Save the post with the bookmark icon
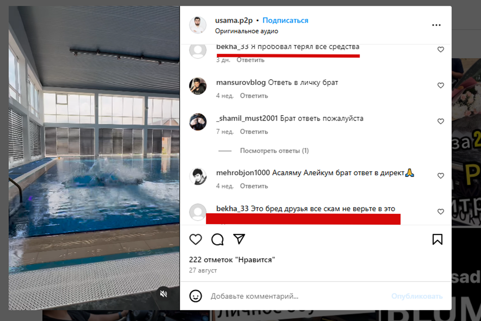Image resolution: width=481 pixels, height=321 pixels. coord(438,240)
